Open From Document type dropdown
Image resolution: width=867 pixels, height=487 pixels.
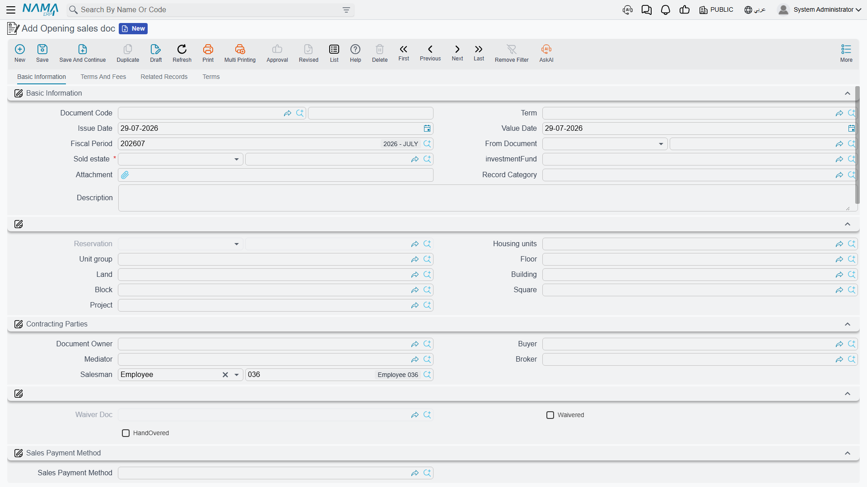point(661,144)
